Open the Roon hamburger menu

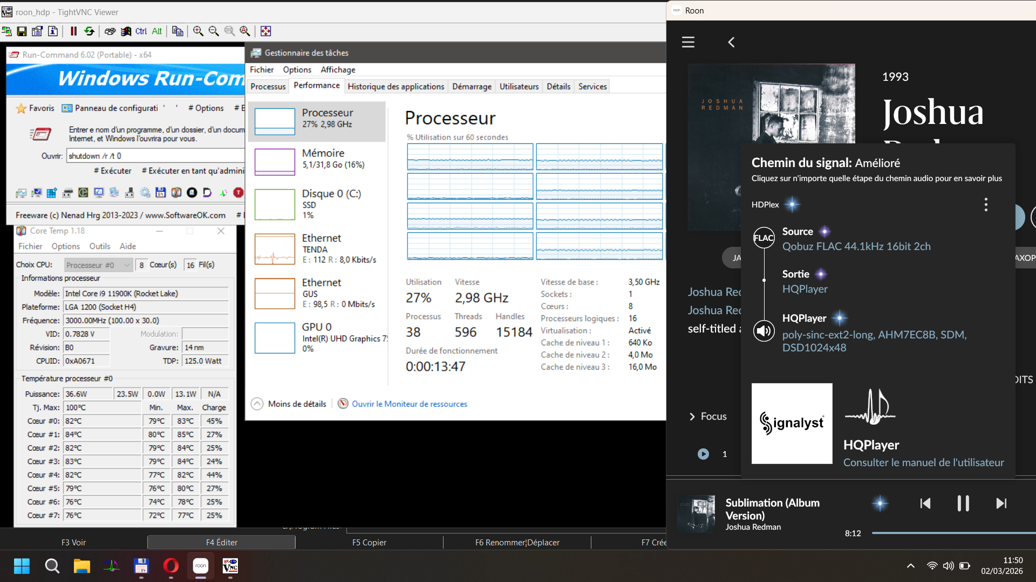(688, 42)
